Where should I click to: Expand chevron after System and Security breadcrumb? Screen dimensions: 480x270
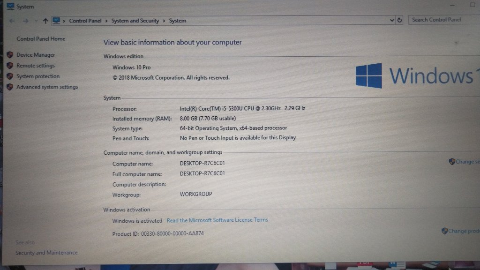click(x=164, y=21)
